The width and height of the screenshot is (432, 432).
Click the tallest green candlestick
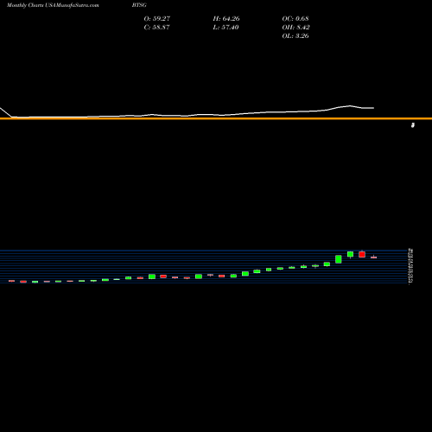(x=339, y=259)
